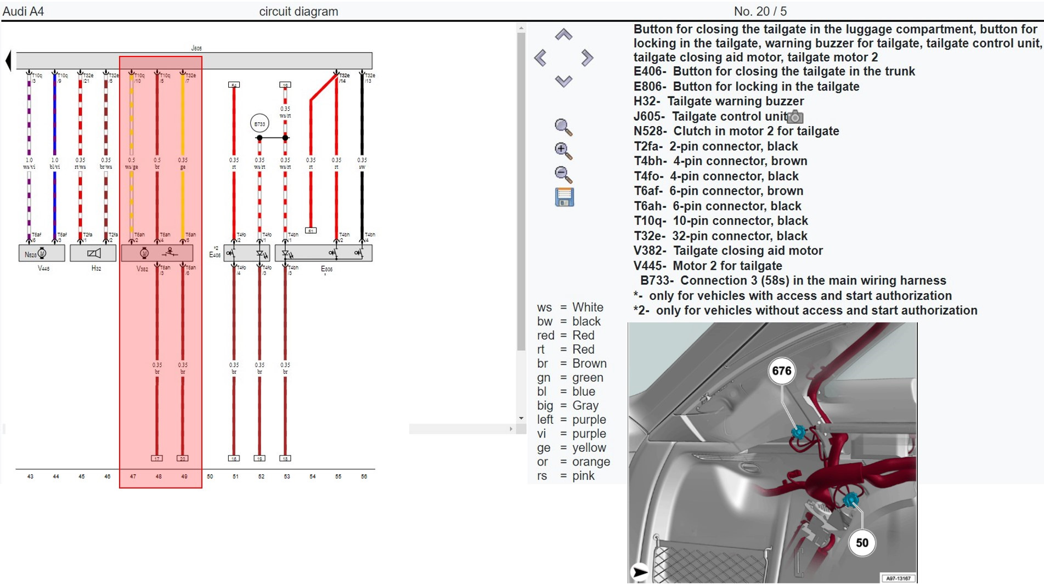Screen dimensions: 1044x585
Task: Zoom out with the minus magnifier
Action: [563, 175]
